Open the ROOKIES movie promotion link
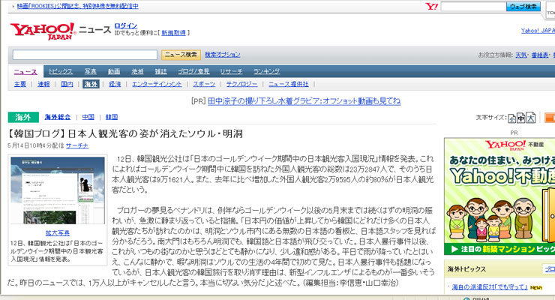This screenshot has height=300, width=555. [x=77, y=6]
